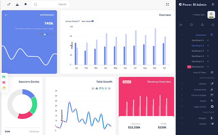Click into the Search input field
Image resolution: width=218 pixels, height=135 pixels.
tap(50, 4)
